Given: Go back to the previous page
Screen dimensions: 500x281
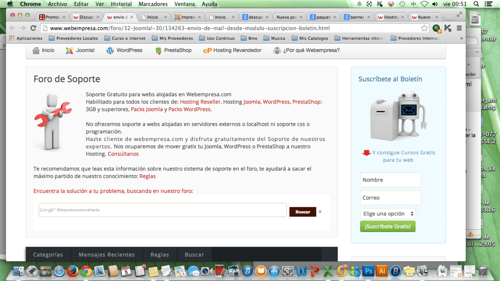Looking at the screenshot, I should [12, 28].
